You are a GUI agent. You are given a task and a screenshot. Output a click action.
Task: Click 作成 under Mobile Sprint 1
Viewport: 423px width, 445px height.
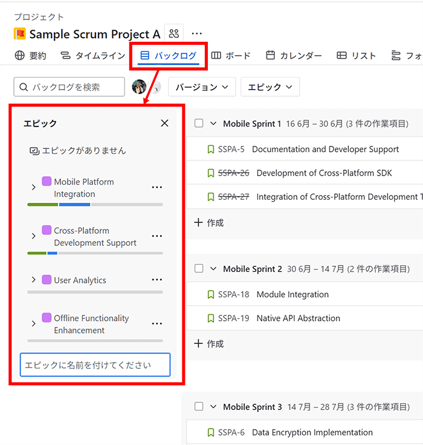click(209, 223)
